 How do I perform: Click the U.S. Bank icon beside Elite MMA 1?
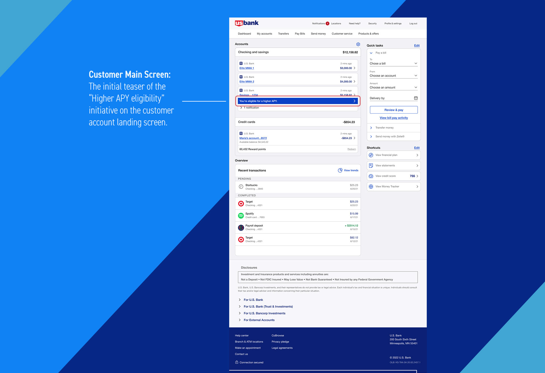click(x=241, y=63)
